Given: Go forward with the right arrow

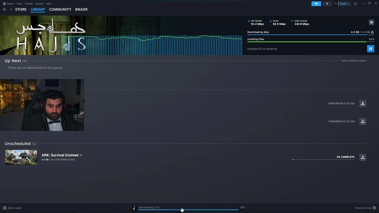Looking at the screenshot, I should [11, 9].
